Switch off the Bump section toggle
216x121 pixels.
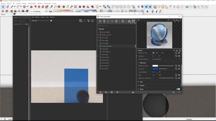(x=178, y=89)
